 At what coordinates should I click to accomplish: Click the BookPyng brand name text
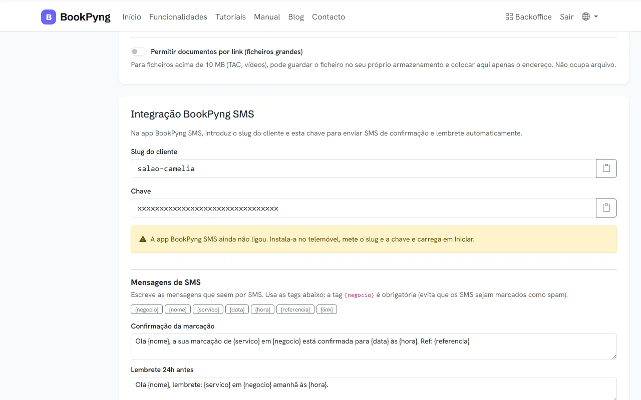pos(85,17)
